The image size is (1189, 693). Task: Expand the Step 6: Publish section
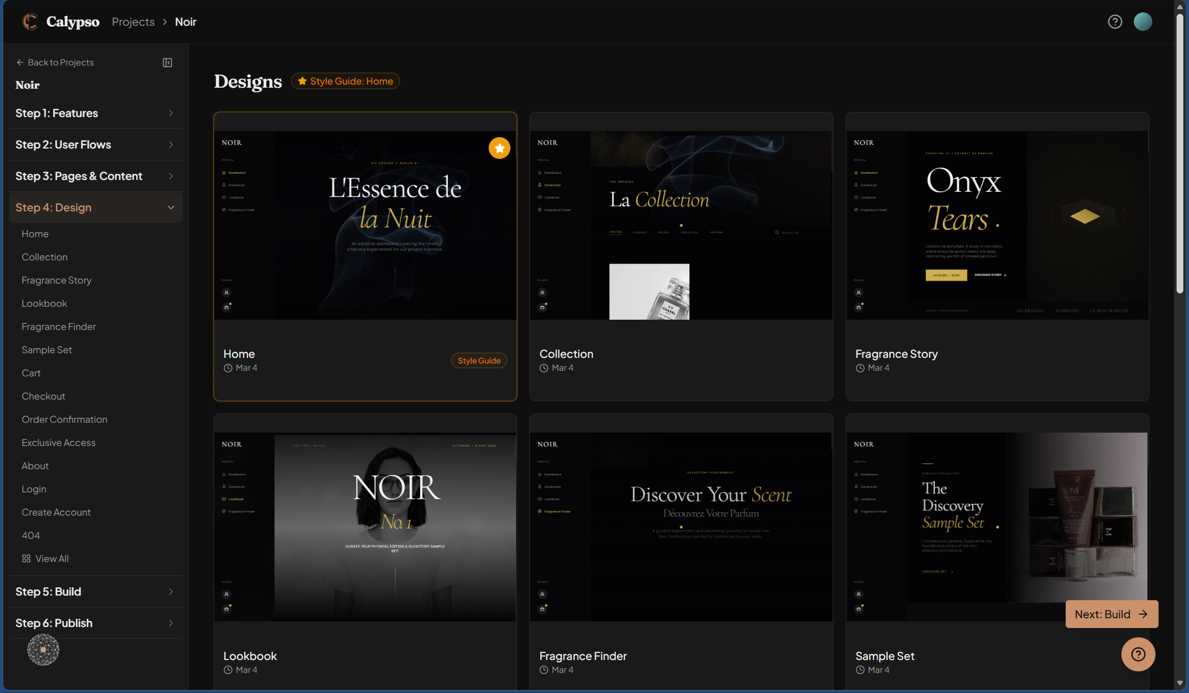click(x=96, y=623)
